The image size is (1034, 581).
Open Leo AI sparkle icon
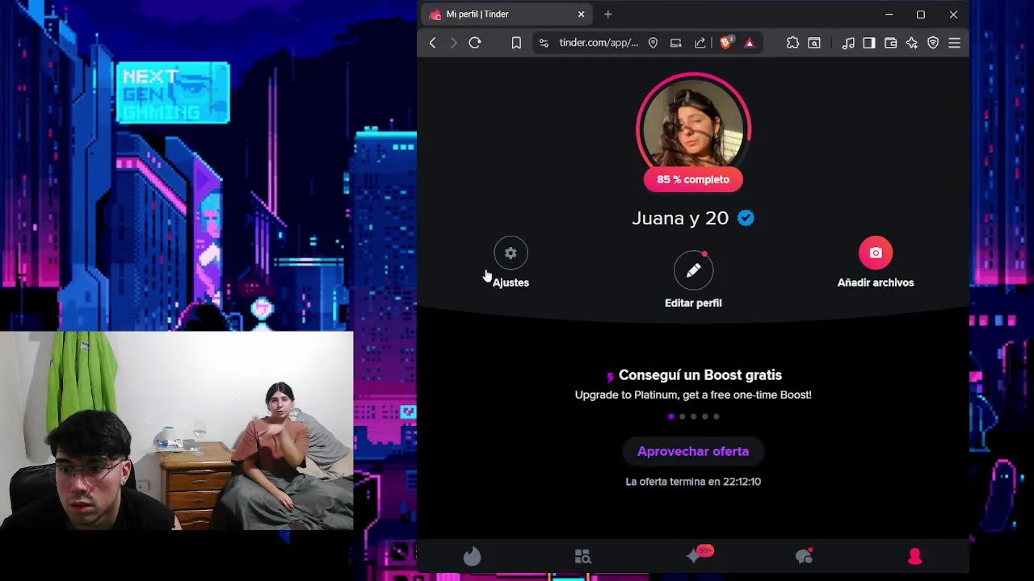click(x=912, y=43)
